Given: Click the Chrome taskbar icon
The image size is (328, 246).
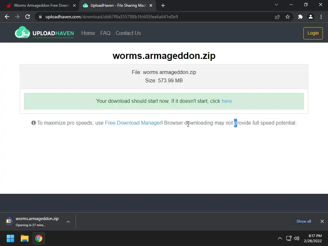Looking at the screenshot, I should pyautogui.click(x=39, y=238).
